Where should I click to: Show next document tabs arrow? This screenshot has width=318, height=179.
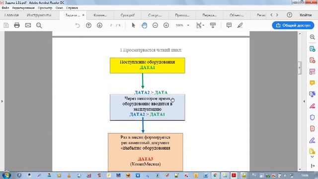click(277, 15)
